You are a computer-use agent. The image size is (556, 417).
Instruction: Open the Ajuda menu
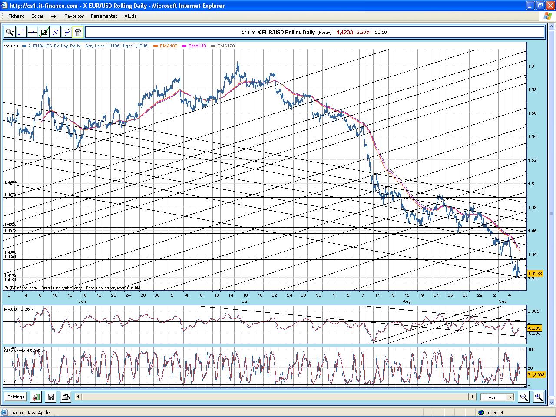point(130,16)
